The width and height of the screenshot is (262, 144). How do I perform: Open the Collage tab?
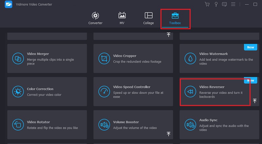148,18
